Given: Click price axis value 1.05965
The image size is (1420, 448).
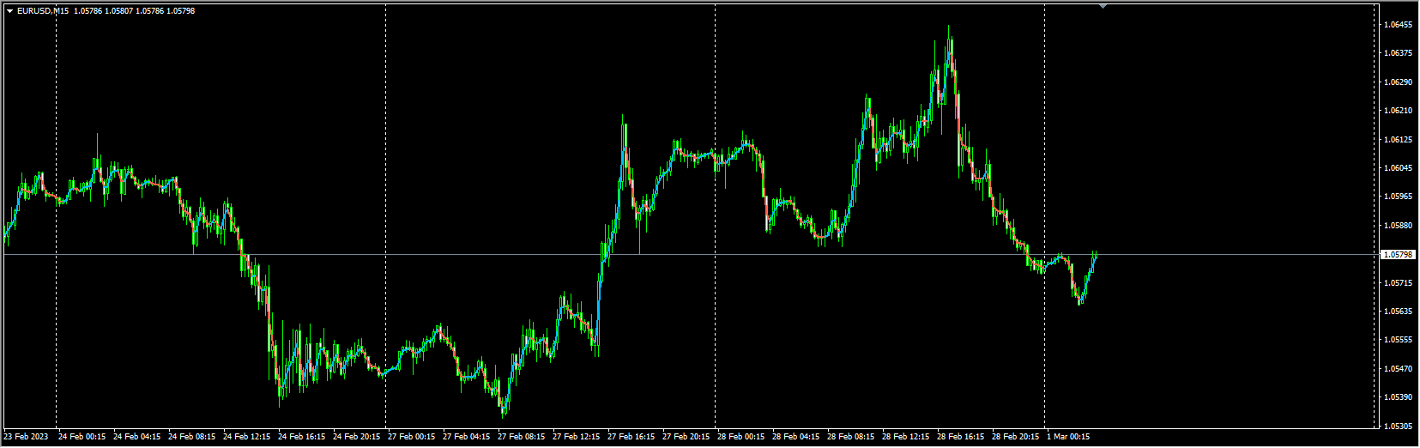Looking at the screenshot, I should point(1398,197).
